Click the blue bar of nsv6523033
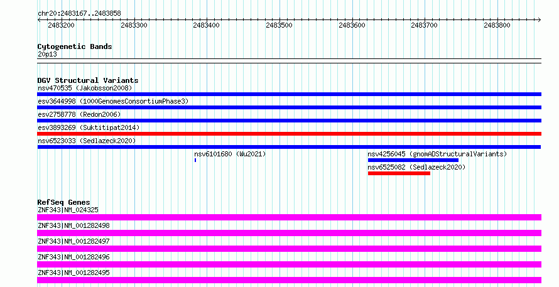The width and height of the screenshot is (559, 287). click(289, 147)
